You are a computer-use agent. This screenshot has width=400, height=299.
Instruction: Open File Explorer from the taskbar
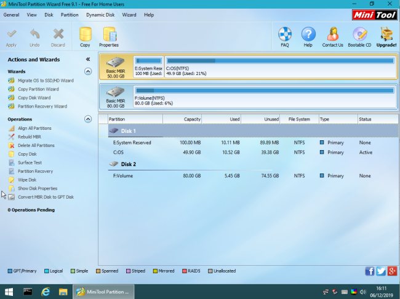(x=63, y=292)
